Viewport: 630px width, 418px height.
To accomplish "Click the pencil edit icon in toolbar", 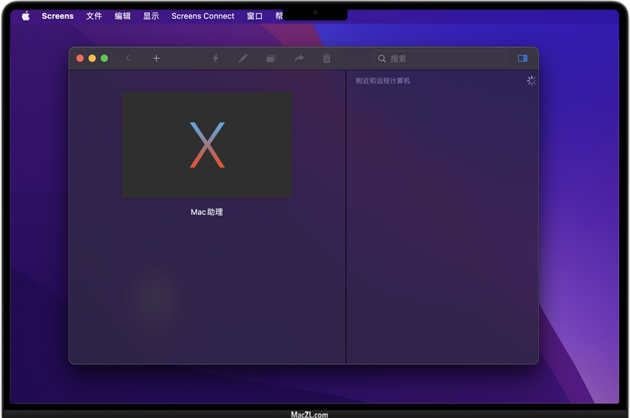I will pyautogui.click(x=243, y=58).
